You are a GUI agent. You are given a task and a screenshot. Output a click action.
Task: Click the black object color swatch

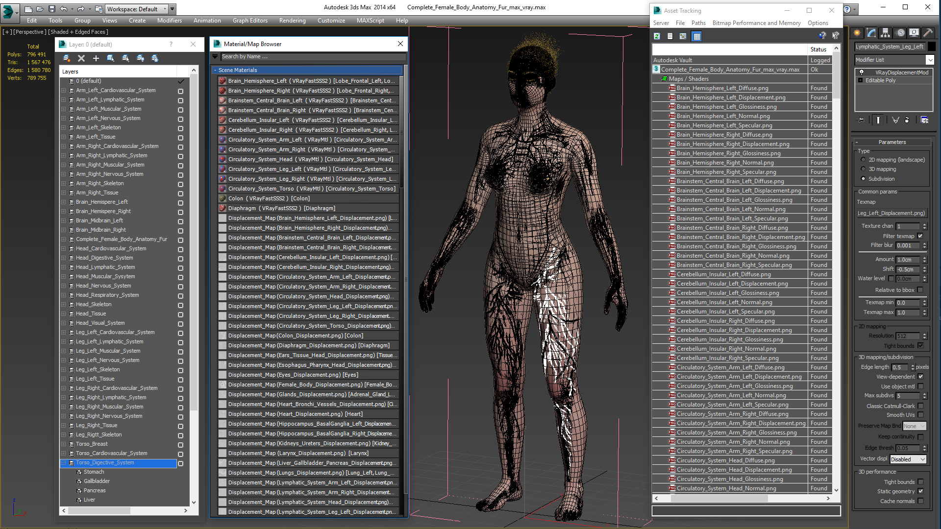pyautogui.click(x=932, y=47)
